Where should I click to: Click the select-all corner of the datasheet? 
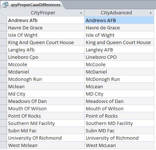[x=3, y=13]
